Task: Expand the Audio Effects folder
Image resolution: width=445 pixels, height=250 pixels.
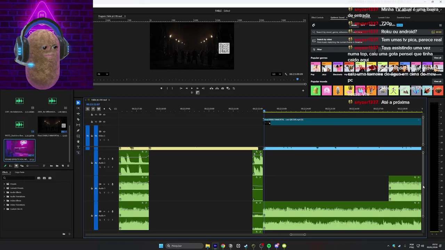Action: click(4, 192)
